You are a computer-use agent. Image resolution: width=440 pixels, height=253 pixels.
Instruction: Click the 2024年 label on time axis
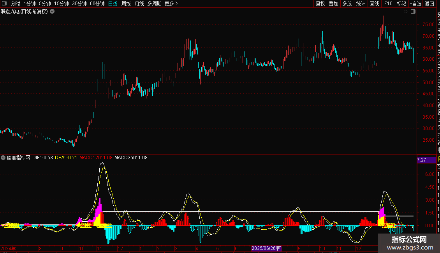click(8, 248)
